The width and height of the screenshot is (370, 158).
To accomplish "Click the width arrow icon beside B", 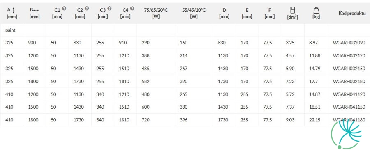I will point(36,10).
